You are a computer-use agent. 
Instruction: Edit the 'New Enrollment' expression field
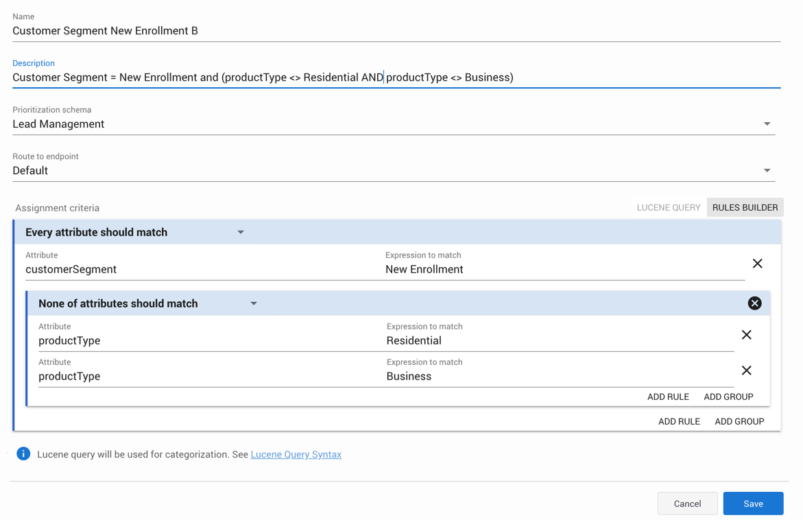562,270
